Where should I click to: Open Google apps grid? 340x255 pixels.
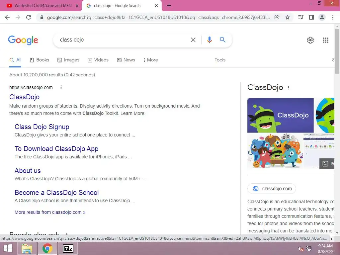coord(325,40)
